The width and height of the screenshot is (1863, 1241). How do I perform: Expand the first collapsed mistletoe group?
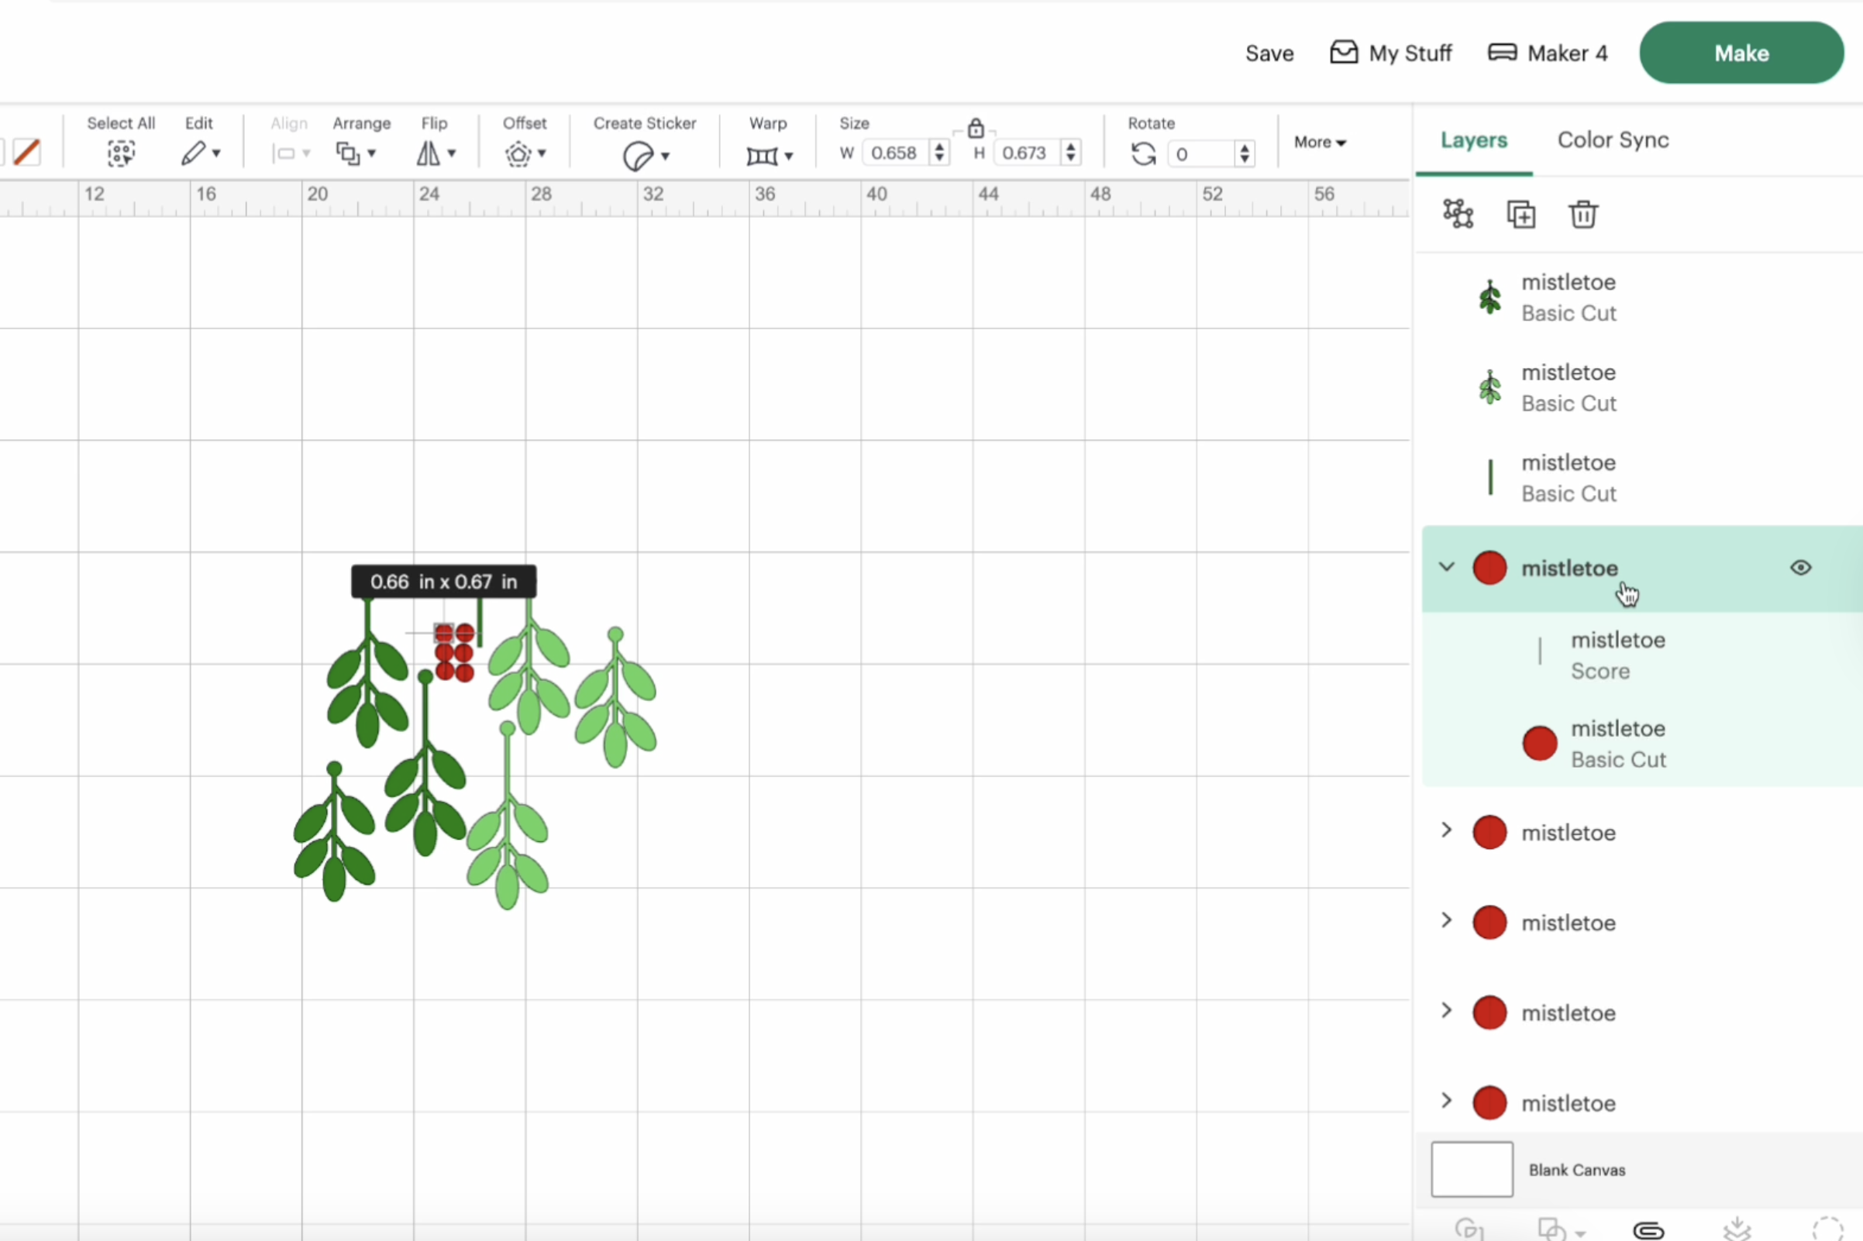(x=1447, y=830)
